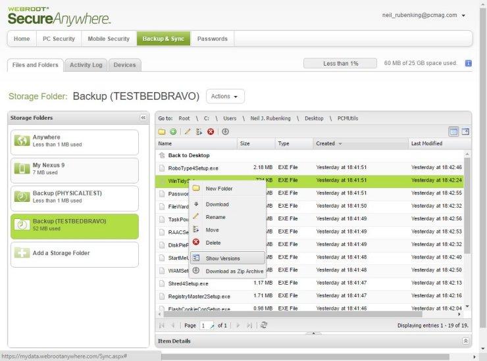Click the Download as Zip toolbar icon
The width and height of the screenshot is (487, 361).
point(226,132)
